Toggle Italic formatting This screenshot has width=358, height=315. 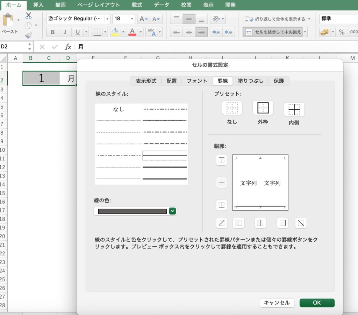click(x=65, y=32)
